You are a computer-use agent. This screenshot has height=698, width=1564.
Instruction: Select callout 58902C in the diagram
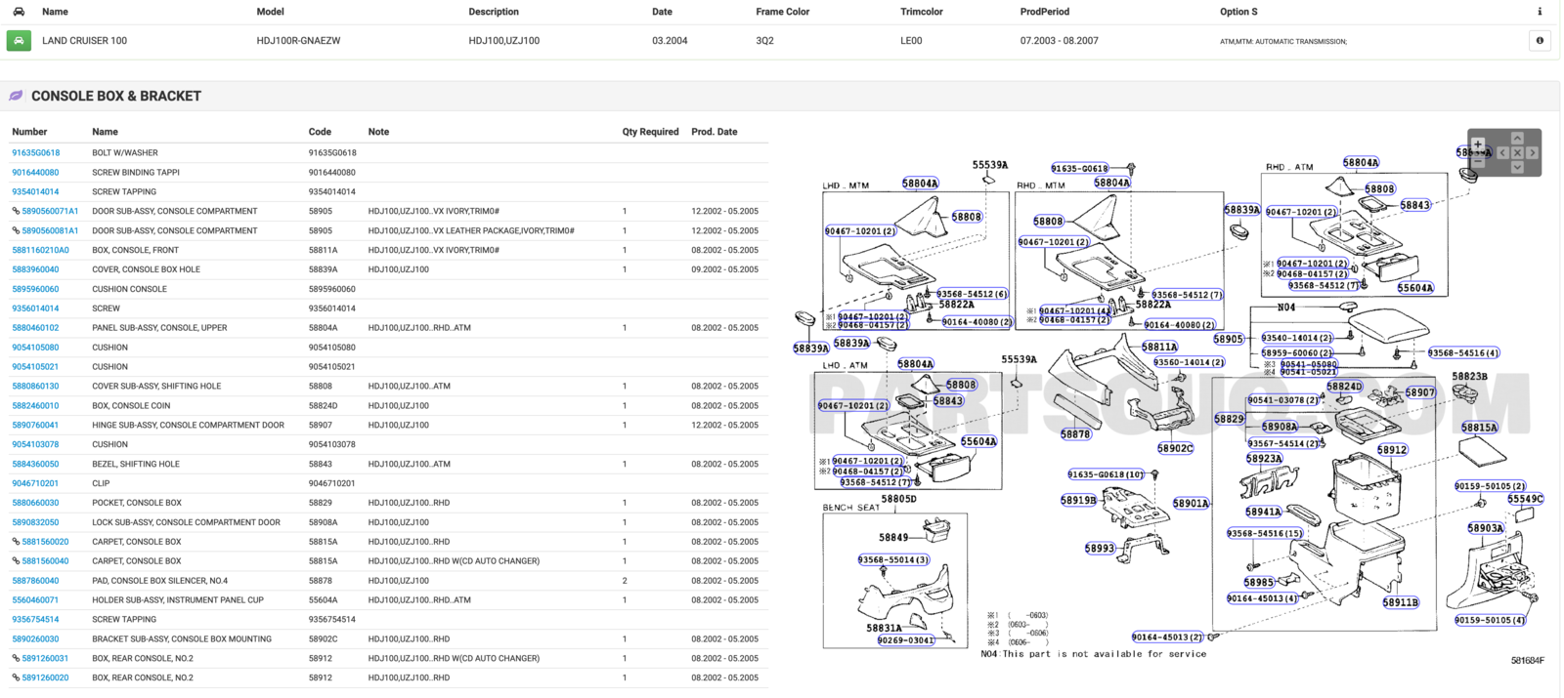tap(1175, 448)
